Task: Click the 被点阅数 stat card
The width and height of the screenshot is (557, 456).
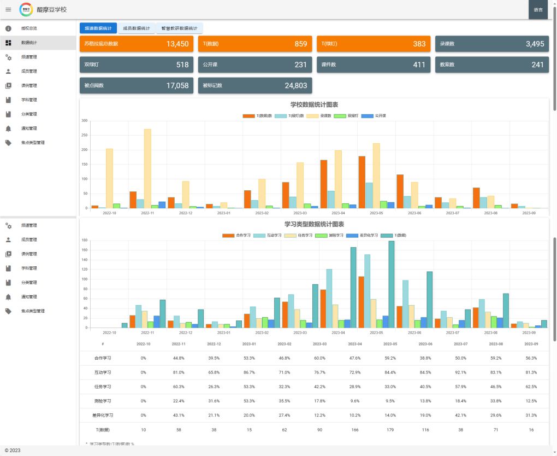Action: pos(136,85)
